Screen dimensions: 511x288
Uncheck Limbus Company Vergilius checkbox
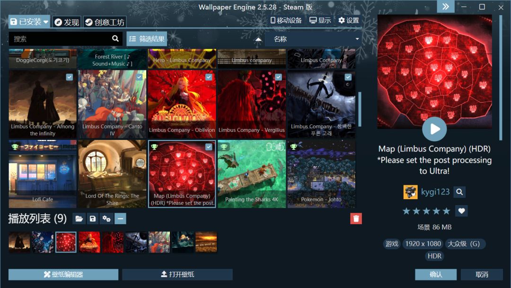[x=278, y=77]
